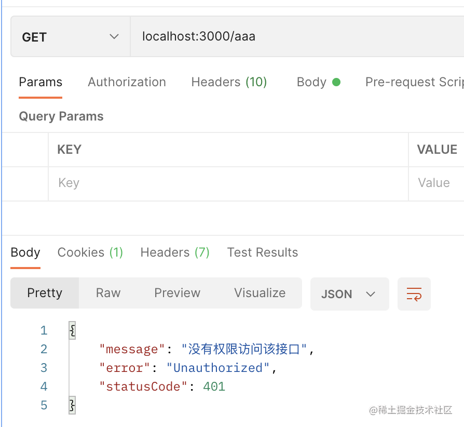Image resolution: width=464 pixels, height=427 pixels.
Task: Select the request Headers (10) tab
Action: click(229, 82)
